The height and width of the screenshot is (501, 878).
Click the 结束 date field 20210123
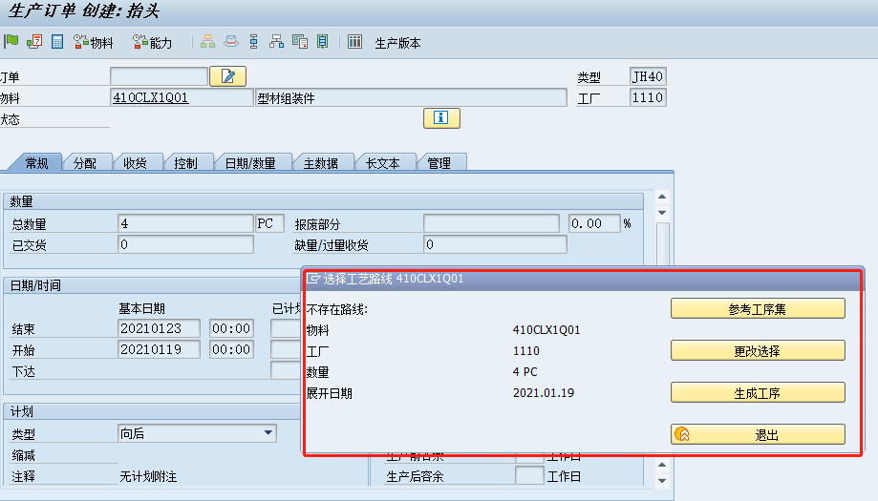click(159, 328)
